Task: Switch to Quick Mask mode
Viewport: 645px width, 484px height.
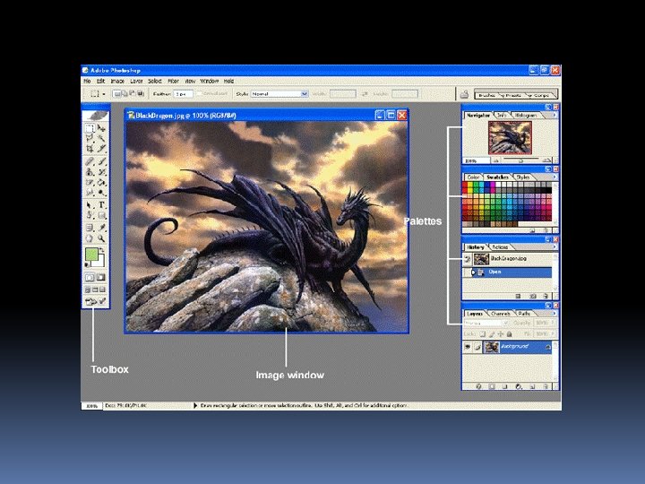Action: (100, 277)
